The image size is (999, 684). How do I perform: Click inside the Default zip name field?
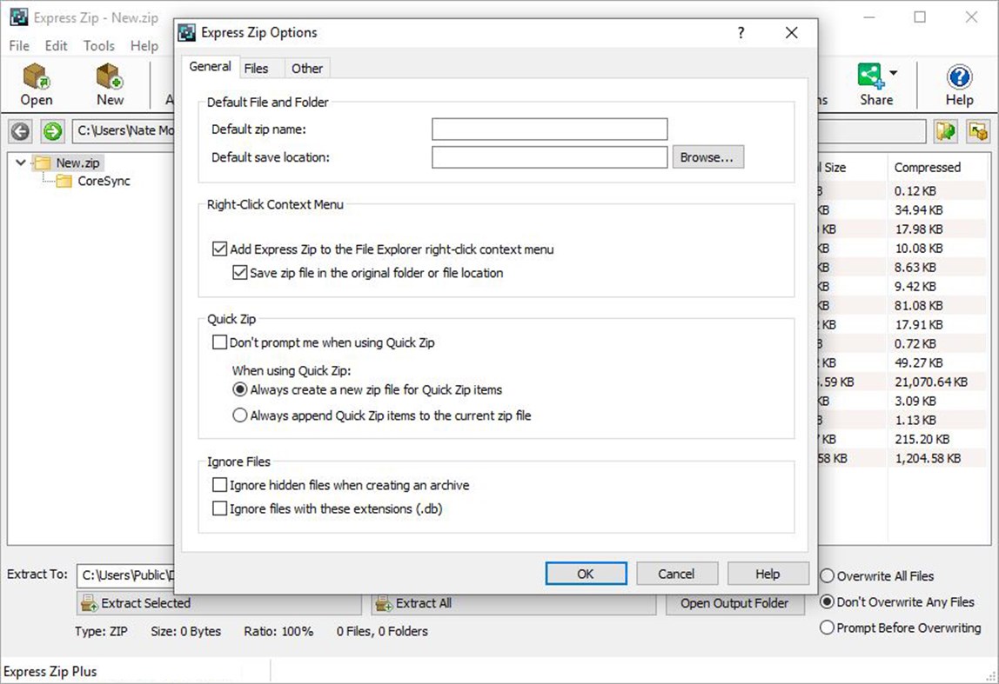pyautogui.click(x=548, y=129)
